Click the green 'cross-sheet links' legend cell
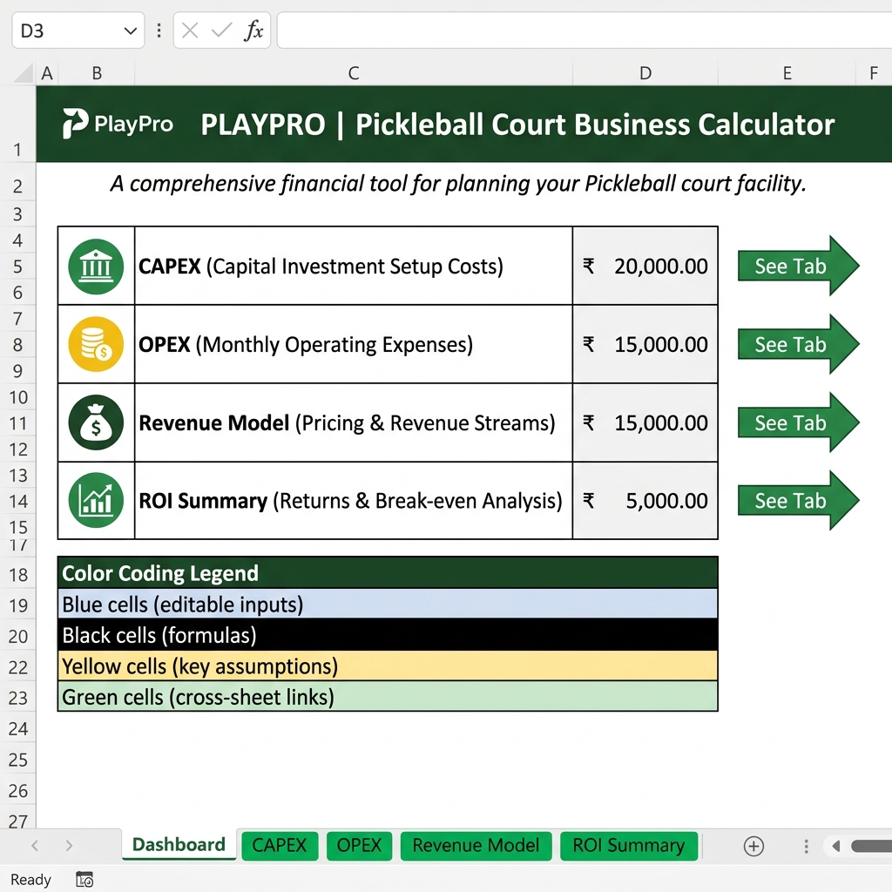This screenshot has height=892, width=892. 388,697
